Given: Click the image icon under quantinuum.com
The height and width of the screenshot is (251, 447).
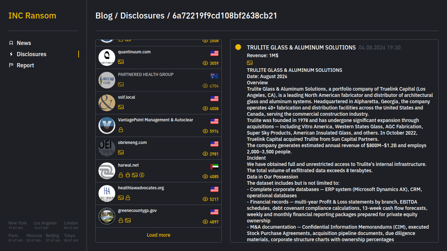Looking at the screenshot, I should (x=121, y=62).
